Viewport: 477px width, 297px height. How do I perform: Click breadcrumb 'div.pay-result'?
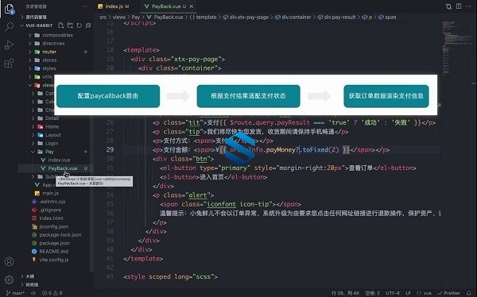(339, 17)
